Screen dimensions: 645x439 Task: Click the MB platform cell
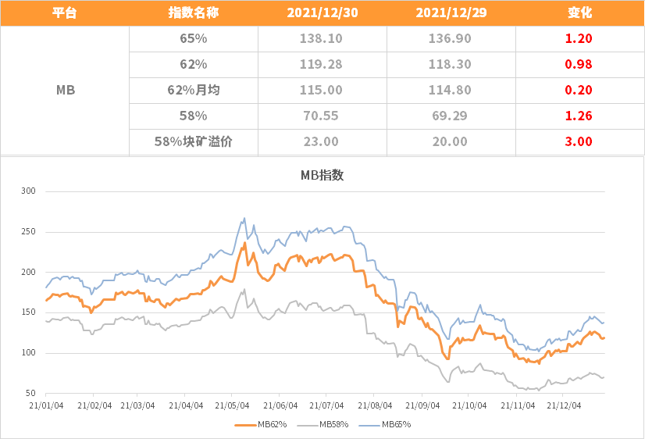[65, 90]
